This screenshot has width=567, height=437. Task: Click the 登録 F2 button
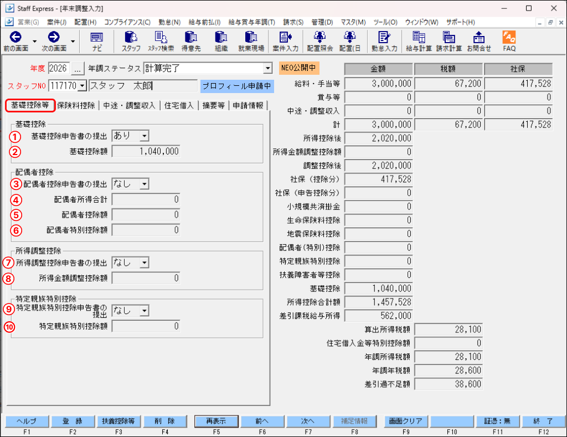click(73, 421)
